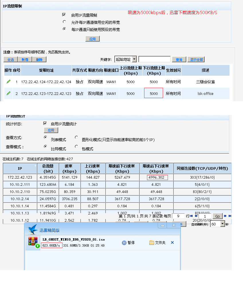
Task: Click address range 172.22.42.124-172.22.42.124
Action: [x=46, y=82]
